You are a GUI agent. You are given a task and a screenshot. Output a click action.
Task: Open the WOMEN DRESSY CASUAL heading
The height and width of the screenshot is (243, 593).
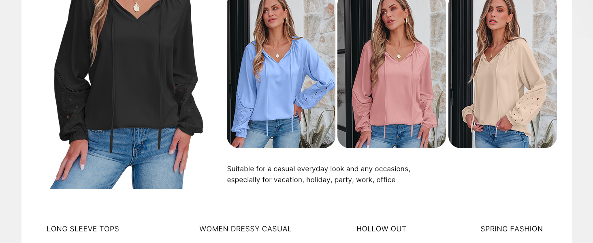[x=245, y=229]
